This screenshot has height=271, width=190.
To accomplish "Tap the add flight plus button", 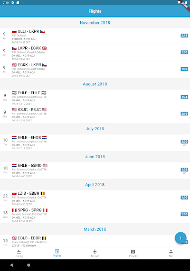I will click(x=180, y=238).
